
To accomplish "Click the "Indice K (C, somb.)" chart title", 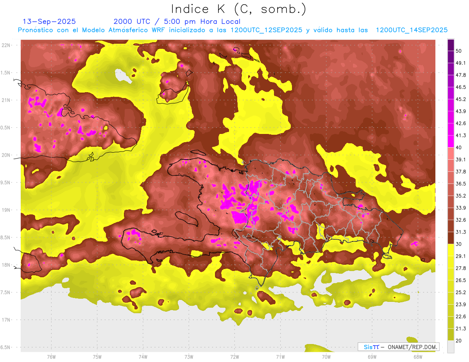I will [239, 9].
